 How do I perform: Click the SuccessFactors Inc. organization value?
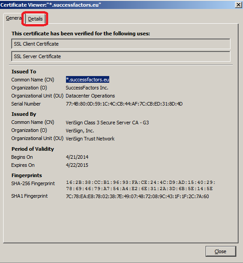click(x=87, y=88)
